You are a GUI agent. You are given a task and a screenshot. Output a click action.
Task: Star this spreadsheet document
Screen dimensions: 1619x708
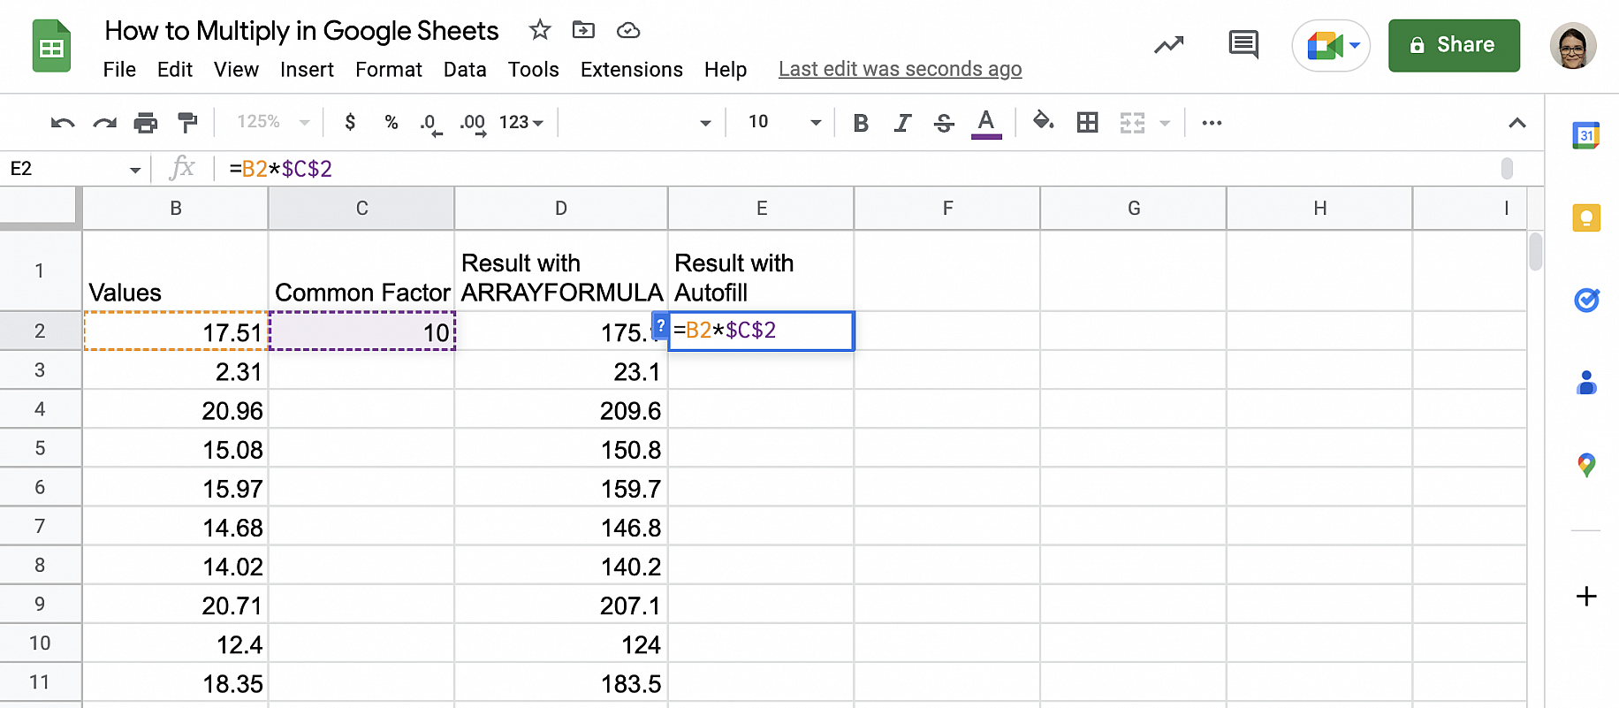click(x=540, y=31)
